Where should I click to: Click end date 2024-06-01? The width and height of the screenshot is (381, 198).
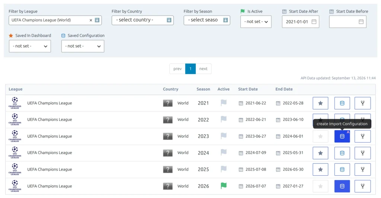point(293,136)
